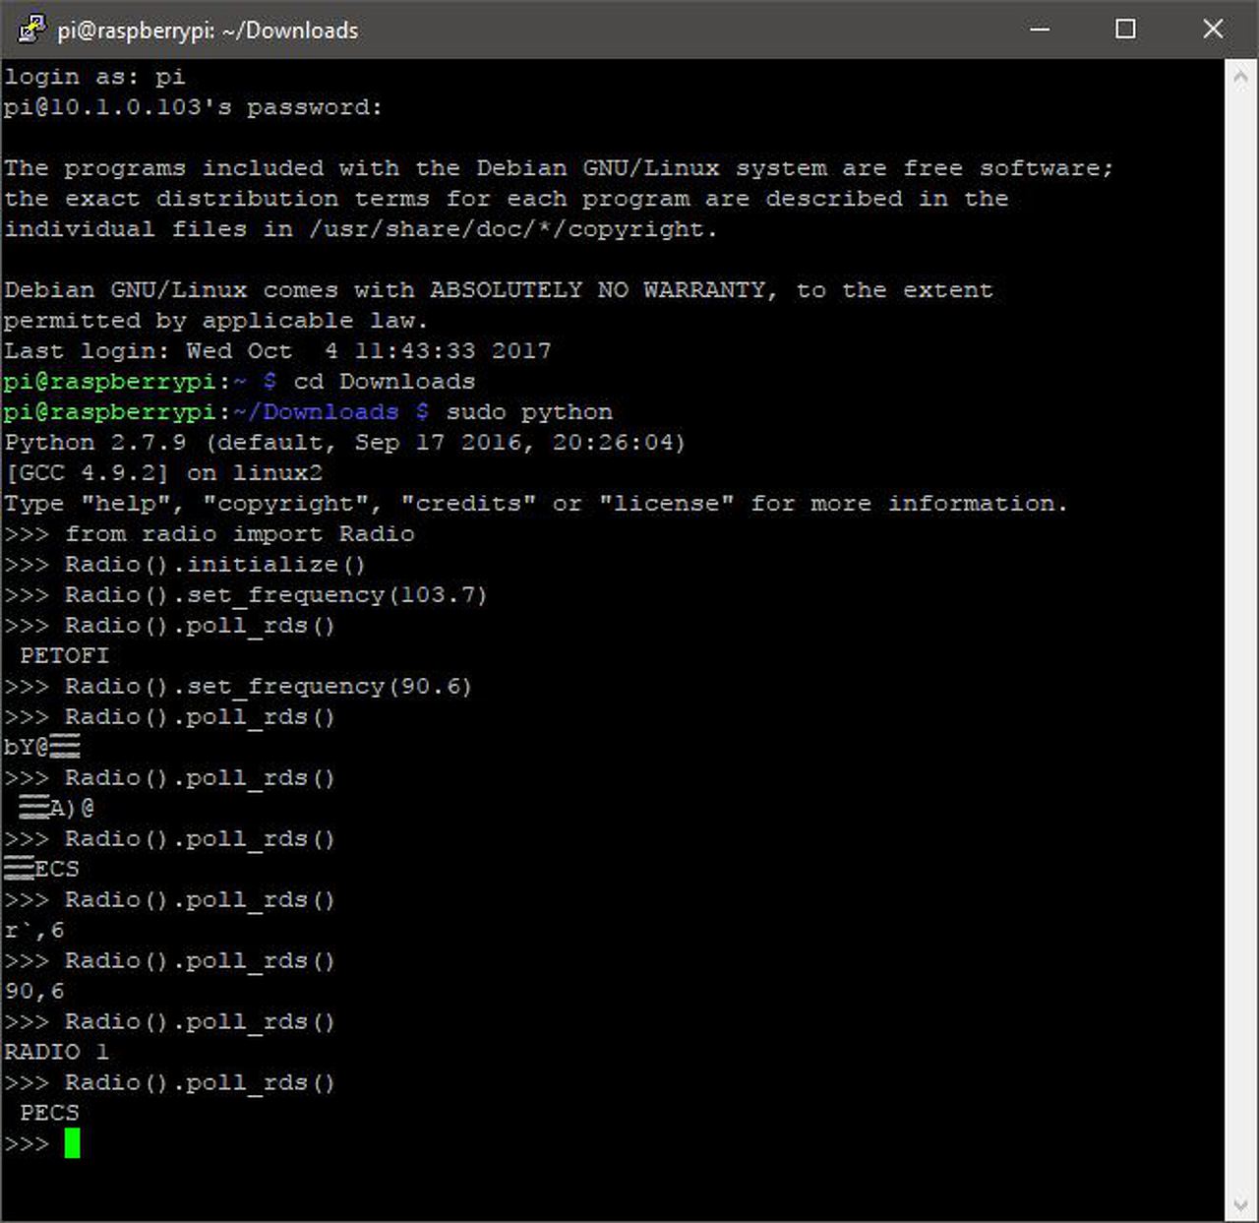Click the 'cd Downloads' command
Viewport: 1259px width, 1223px height.
tap(385, 382)
